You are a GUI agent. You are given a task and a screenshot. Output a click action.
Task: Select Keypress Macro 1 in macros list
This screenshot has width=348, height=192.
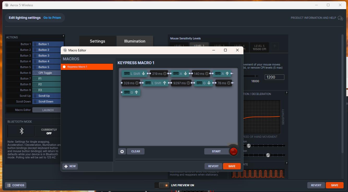(x=87, y=67)
